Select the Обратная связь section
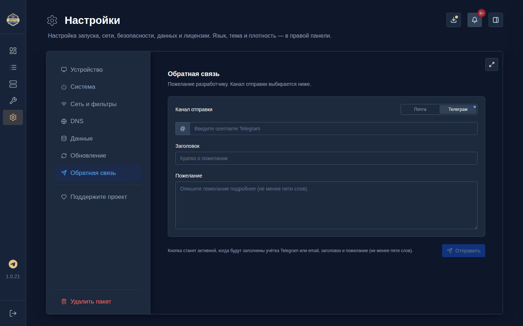 98,173
